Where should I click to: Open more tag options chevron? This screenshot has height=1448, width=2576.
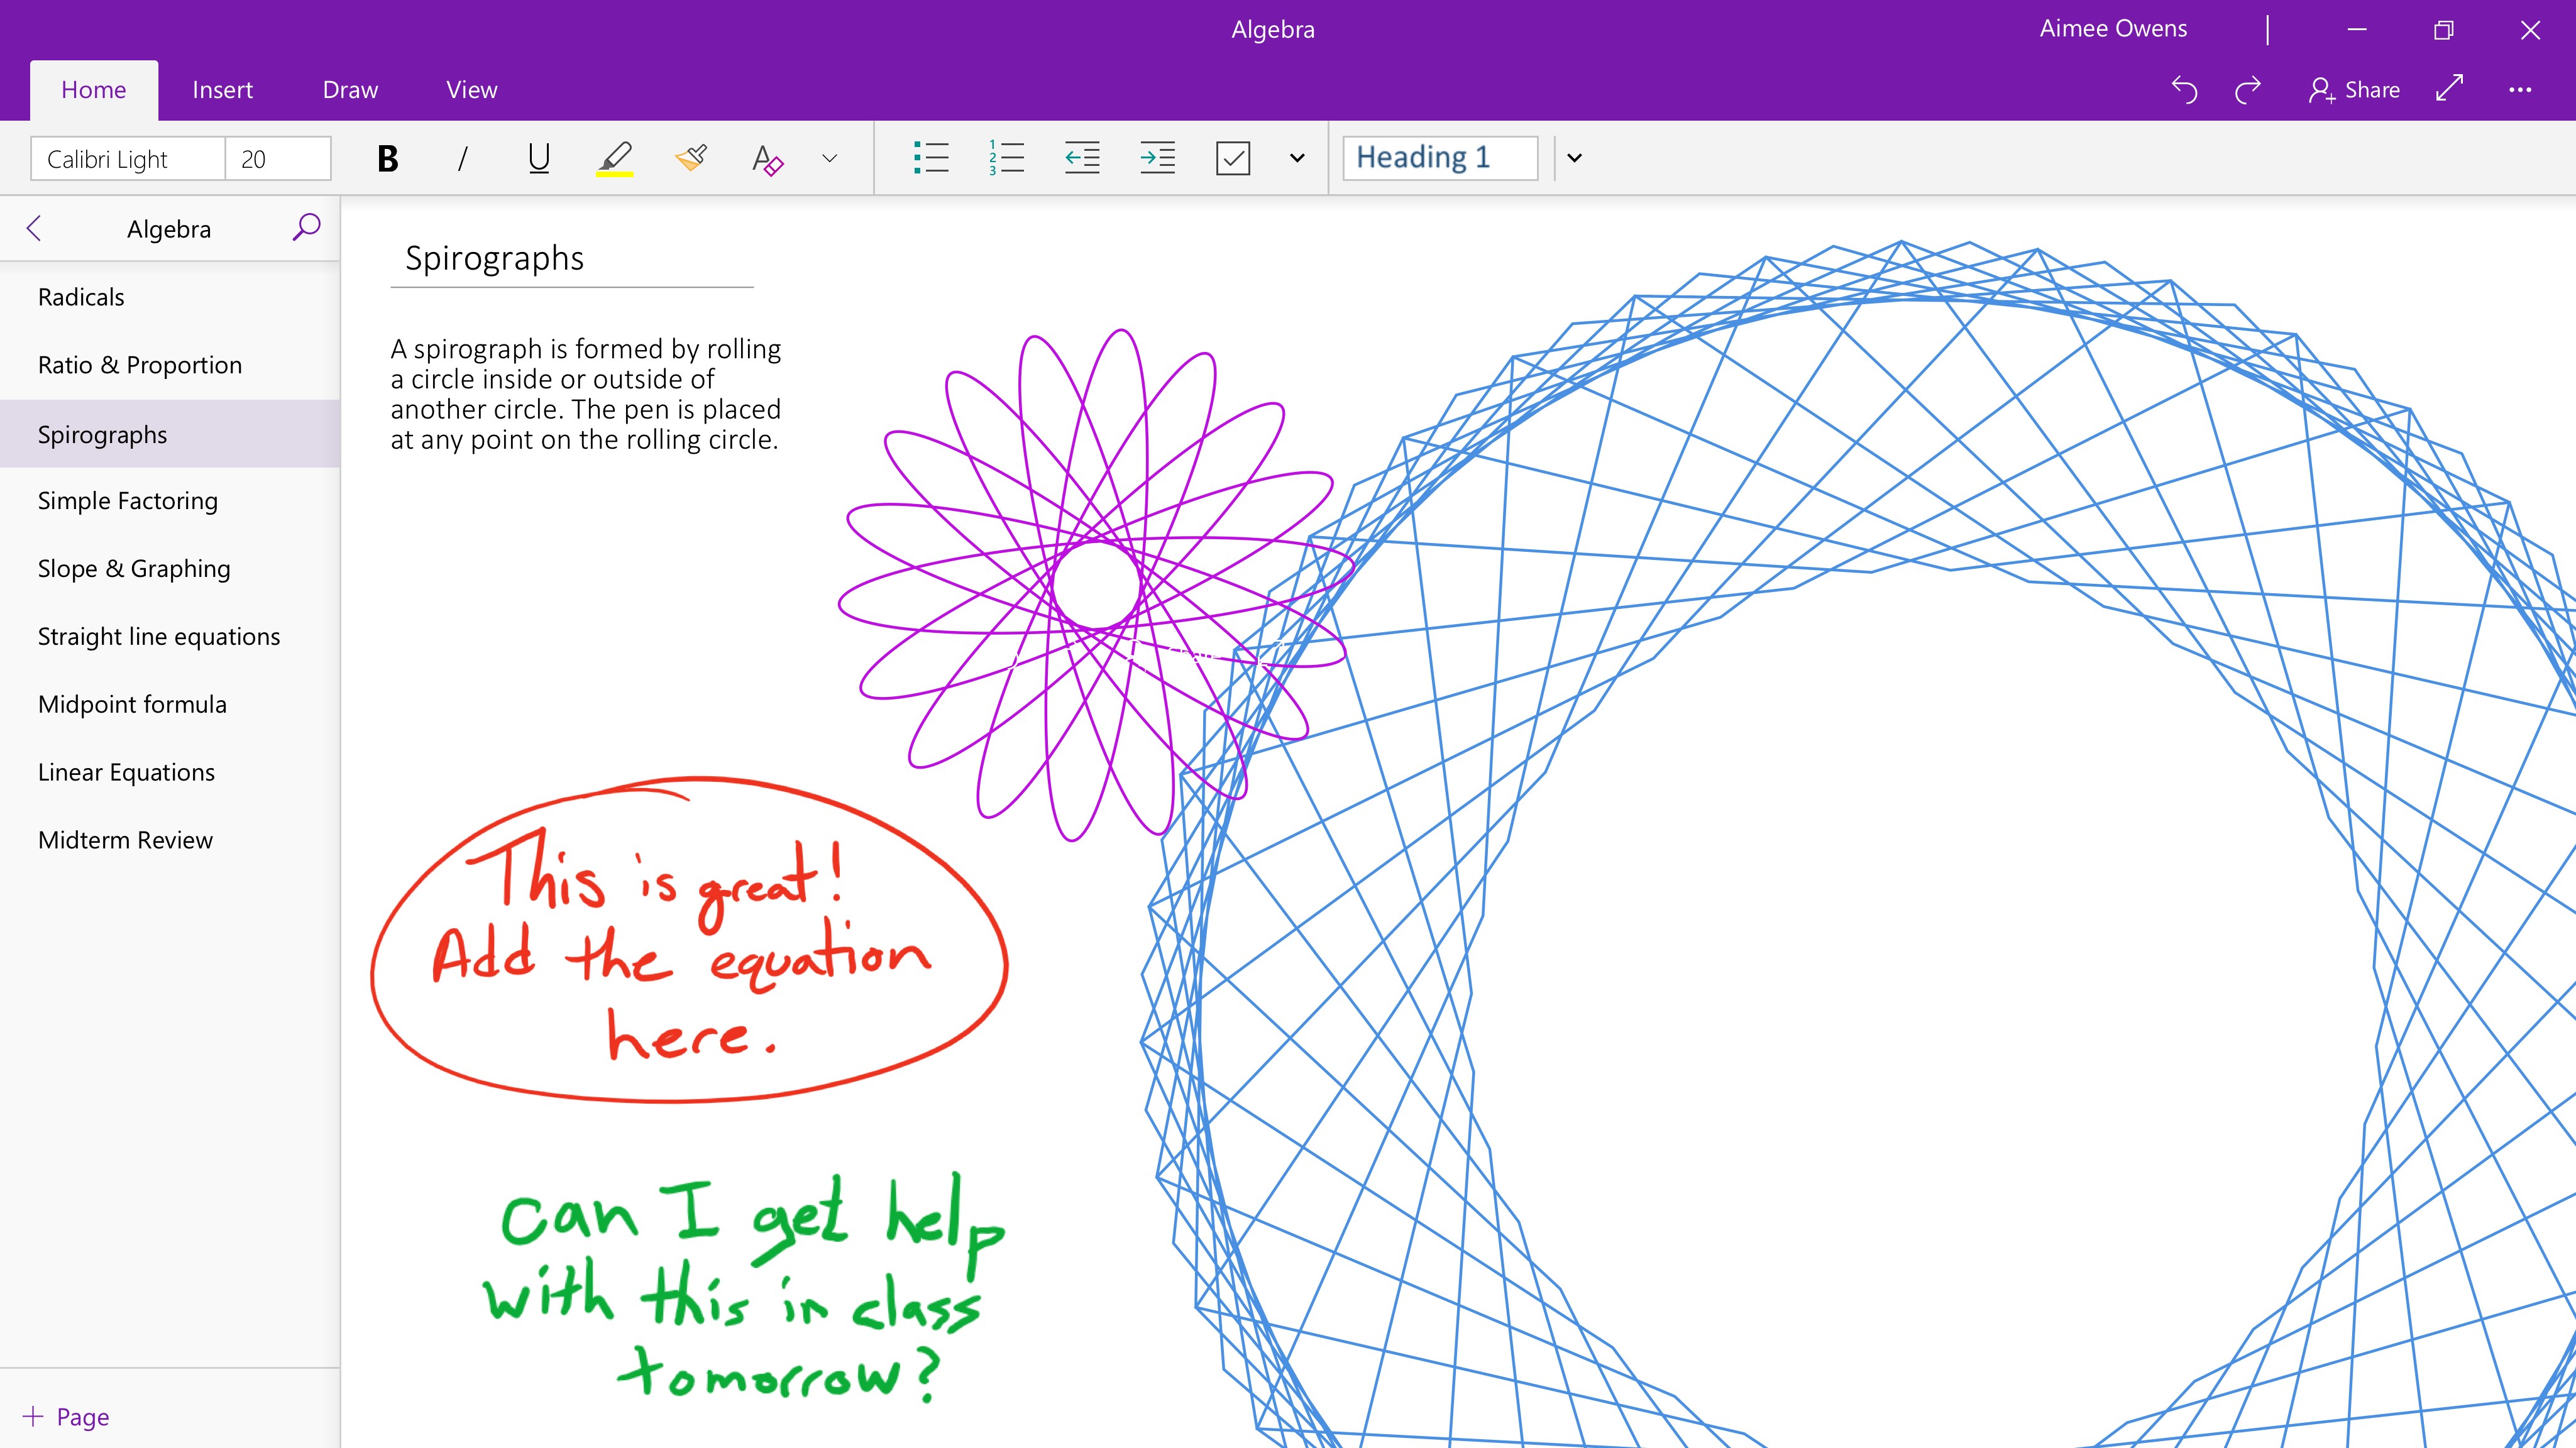coord(1296,158)
